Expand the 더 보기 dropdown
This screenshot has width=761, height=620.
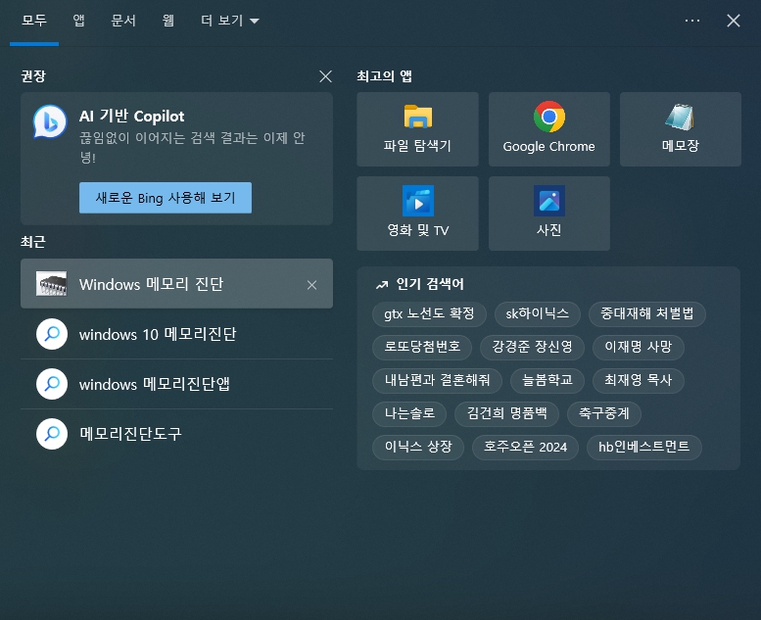[230, 21]
